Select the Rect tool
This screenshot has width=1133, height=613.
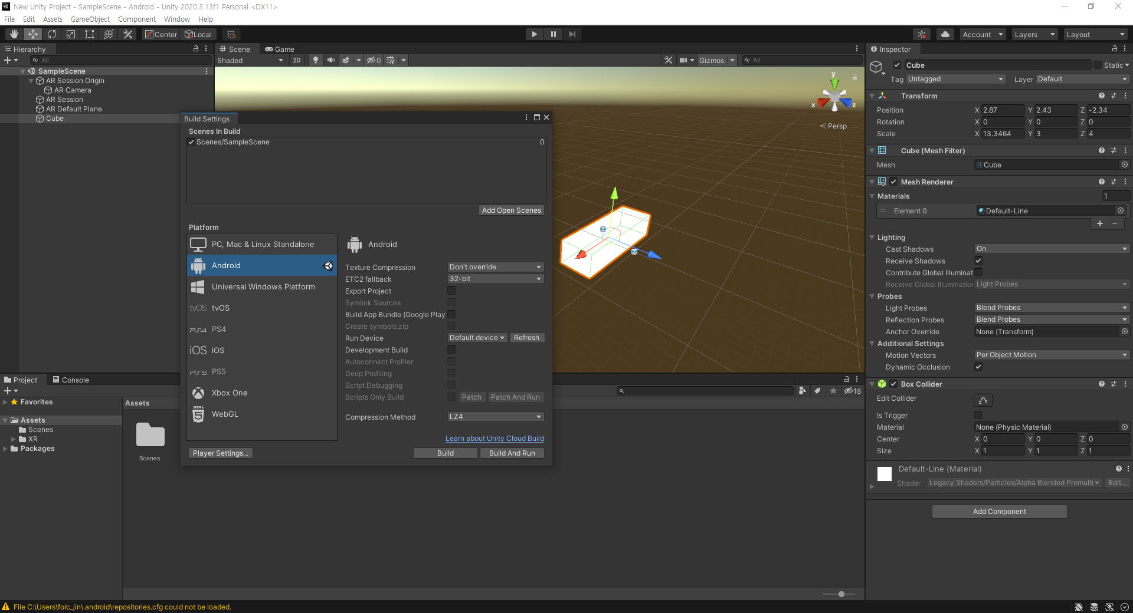(x=90, y=34)
